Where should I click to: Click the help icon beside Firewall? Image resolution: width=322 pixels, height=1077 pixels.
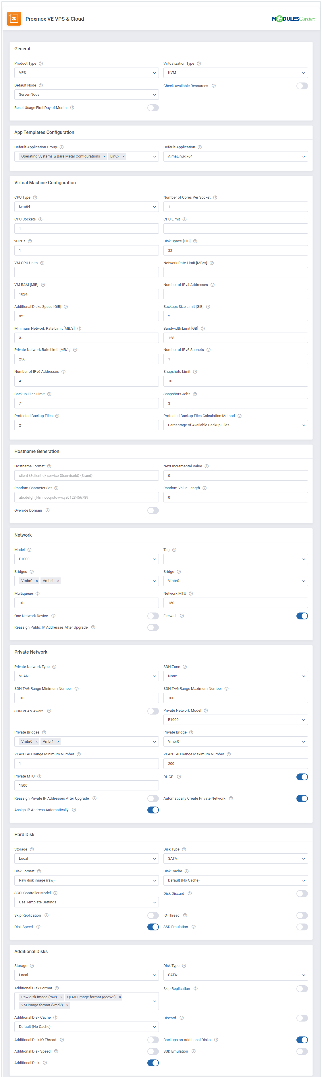pyautogui.click(x=182, y=616)
